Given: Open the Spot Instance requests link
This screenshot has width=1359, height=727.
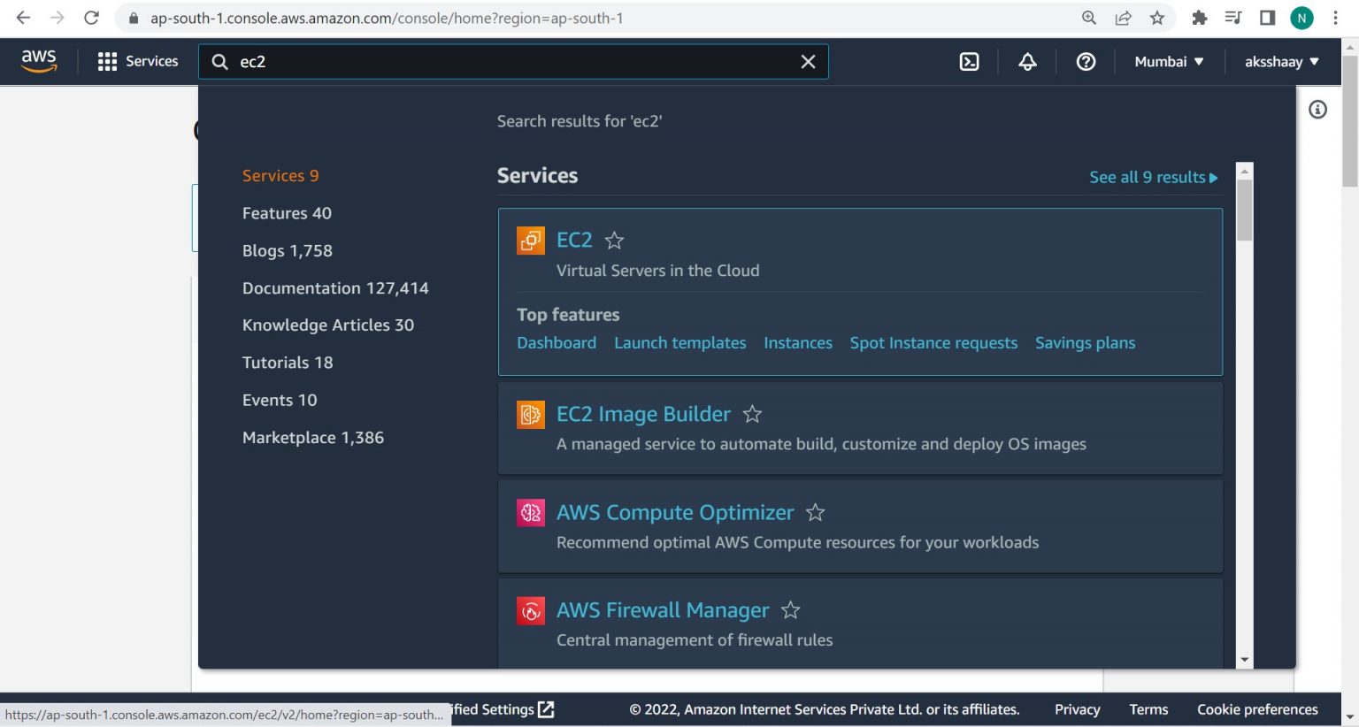Looking at the screenshot, I should tap(933, 343).
